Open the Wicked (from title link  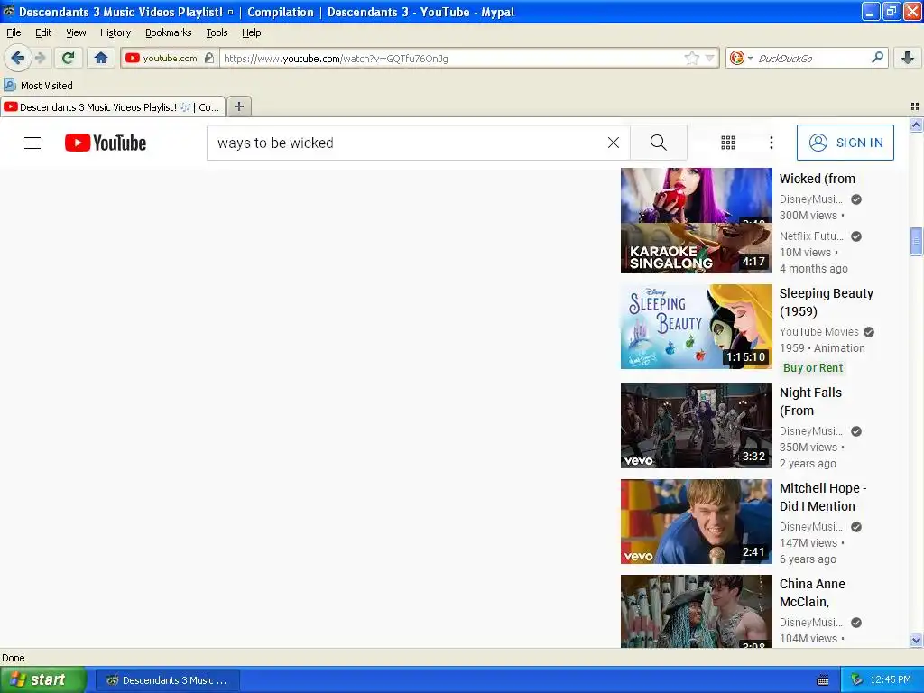point(817,179)
